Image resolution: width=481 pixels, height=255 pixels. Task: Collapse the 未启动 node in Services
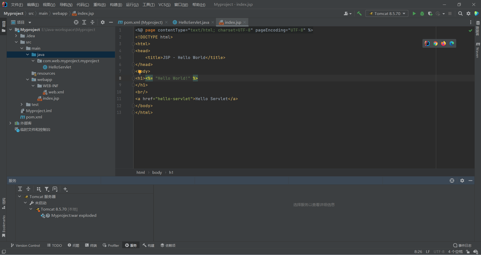pos(25,203)
